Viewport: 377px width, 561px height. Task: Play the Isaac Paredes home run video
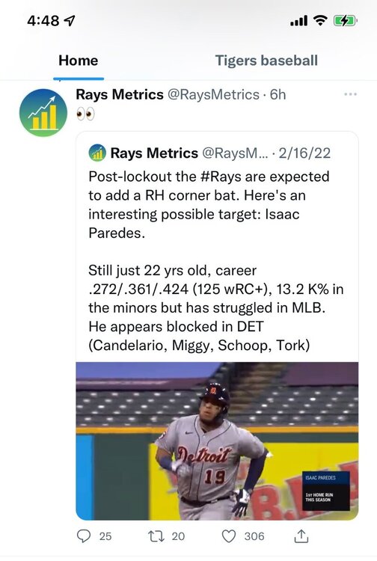pos(217,441)
